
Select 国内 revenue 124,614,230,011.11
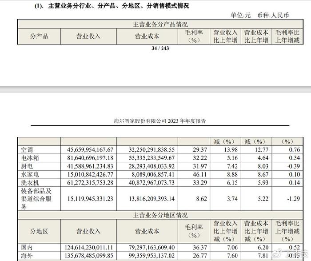[x=89, y=248]
